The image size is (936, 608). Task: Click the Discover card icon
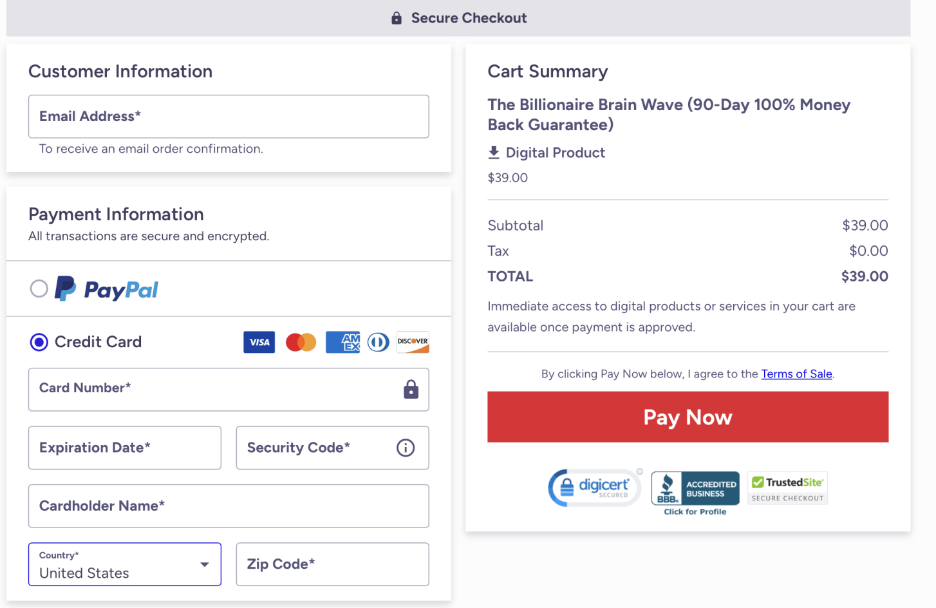pyautogui.click(x=413, y=342)
